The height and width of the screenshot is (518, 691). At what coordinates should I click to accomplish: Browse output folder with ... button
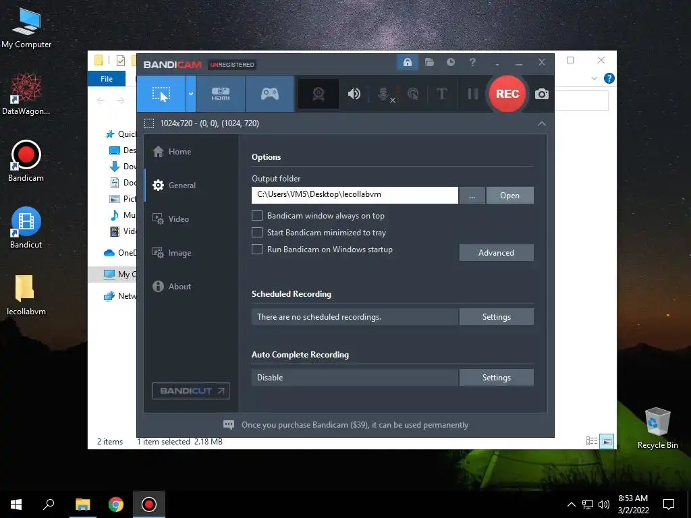[x=472, y=195]
